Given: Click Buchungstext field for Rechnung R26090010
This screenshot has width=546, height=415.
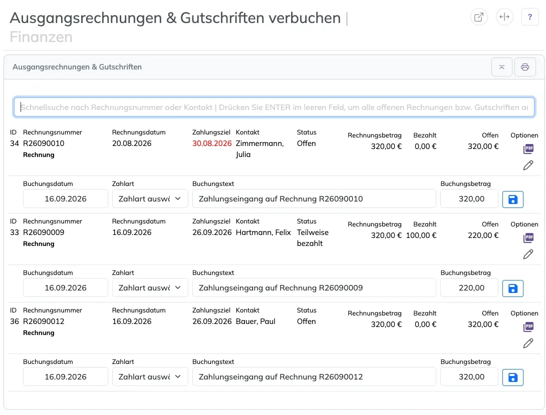Looking at the screenshot, I should tap(314, 199).
